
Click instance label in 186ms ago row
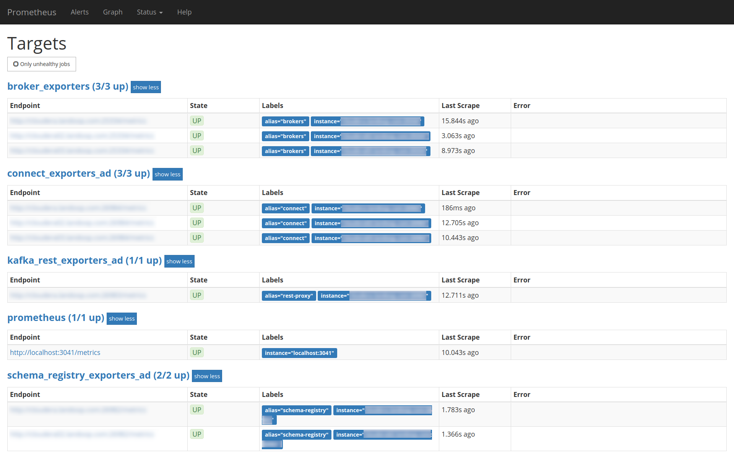tap(368, 208)
